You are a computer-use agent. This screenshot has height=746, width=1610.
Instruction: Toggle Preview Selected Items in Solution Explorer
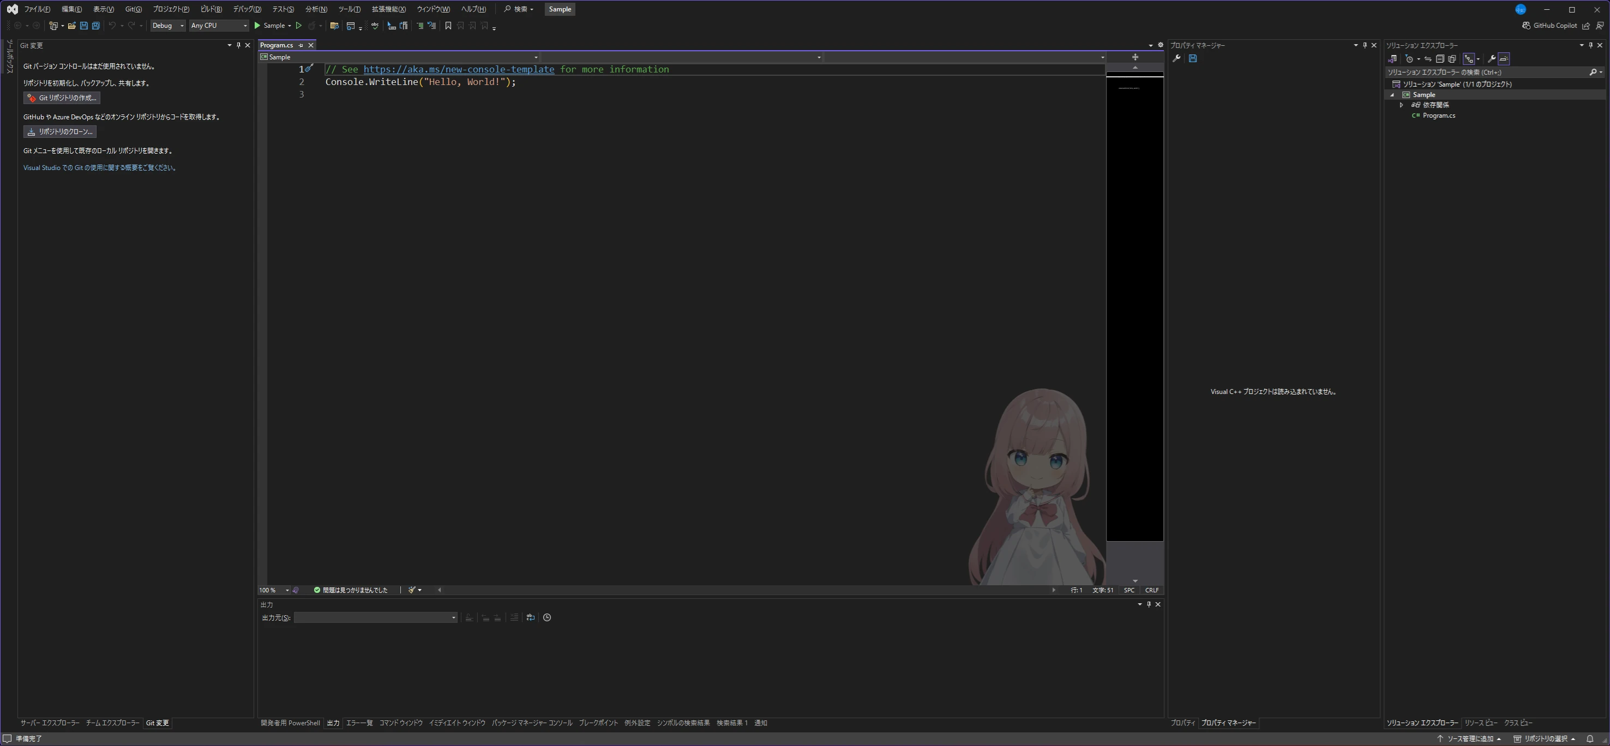1504,59
